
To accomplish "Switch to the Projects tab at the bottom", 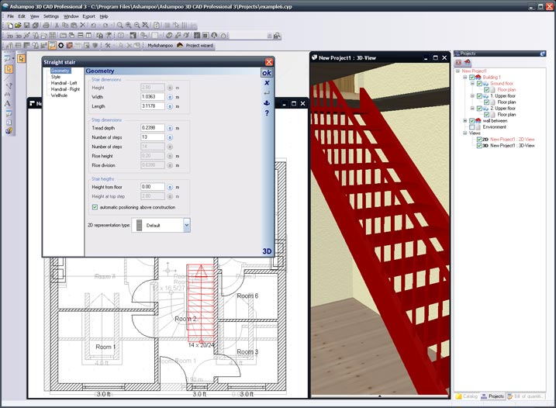I will pos(492,396).
